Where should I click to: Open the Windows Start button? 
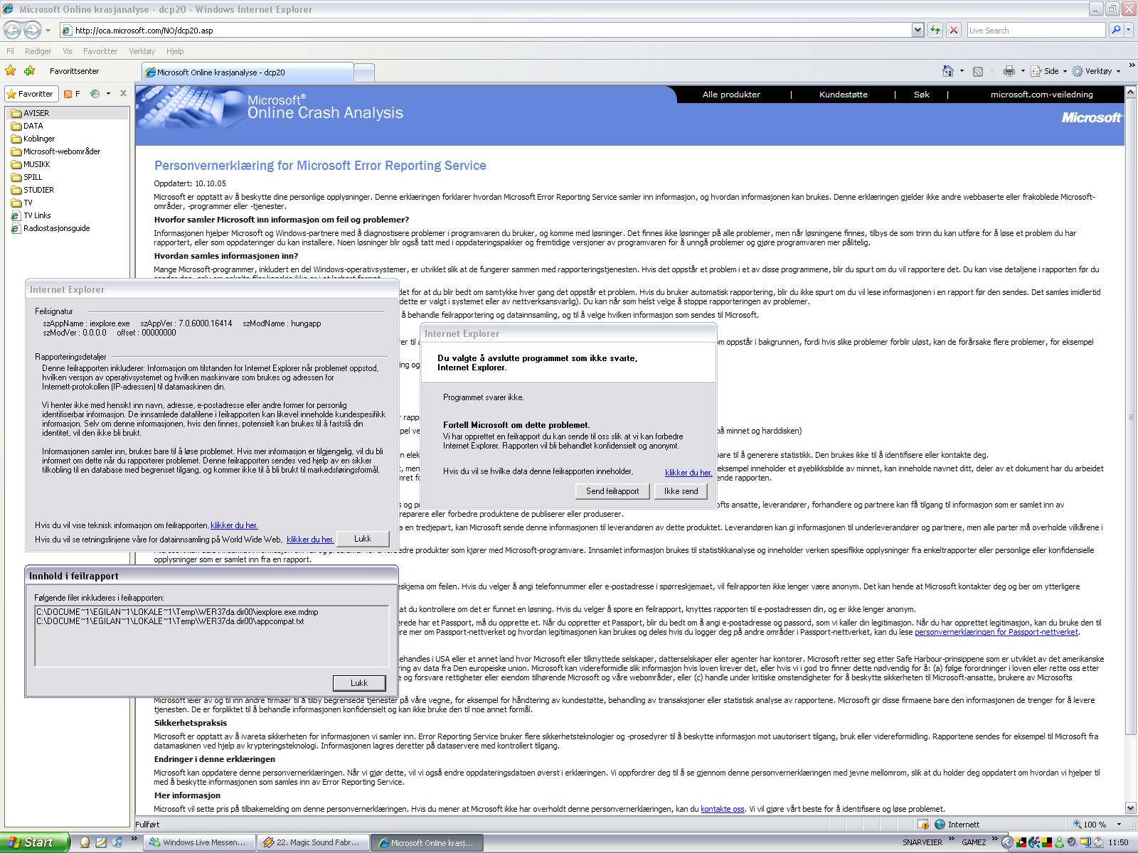pyautogui.click(x=35, y=842)
